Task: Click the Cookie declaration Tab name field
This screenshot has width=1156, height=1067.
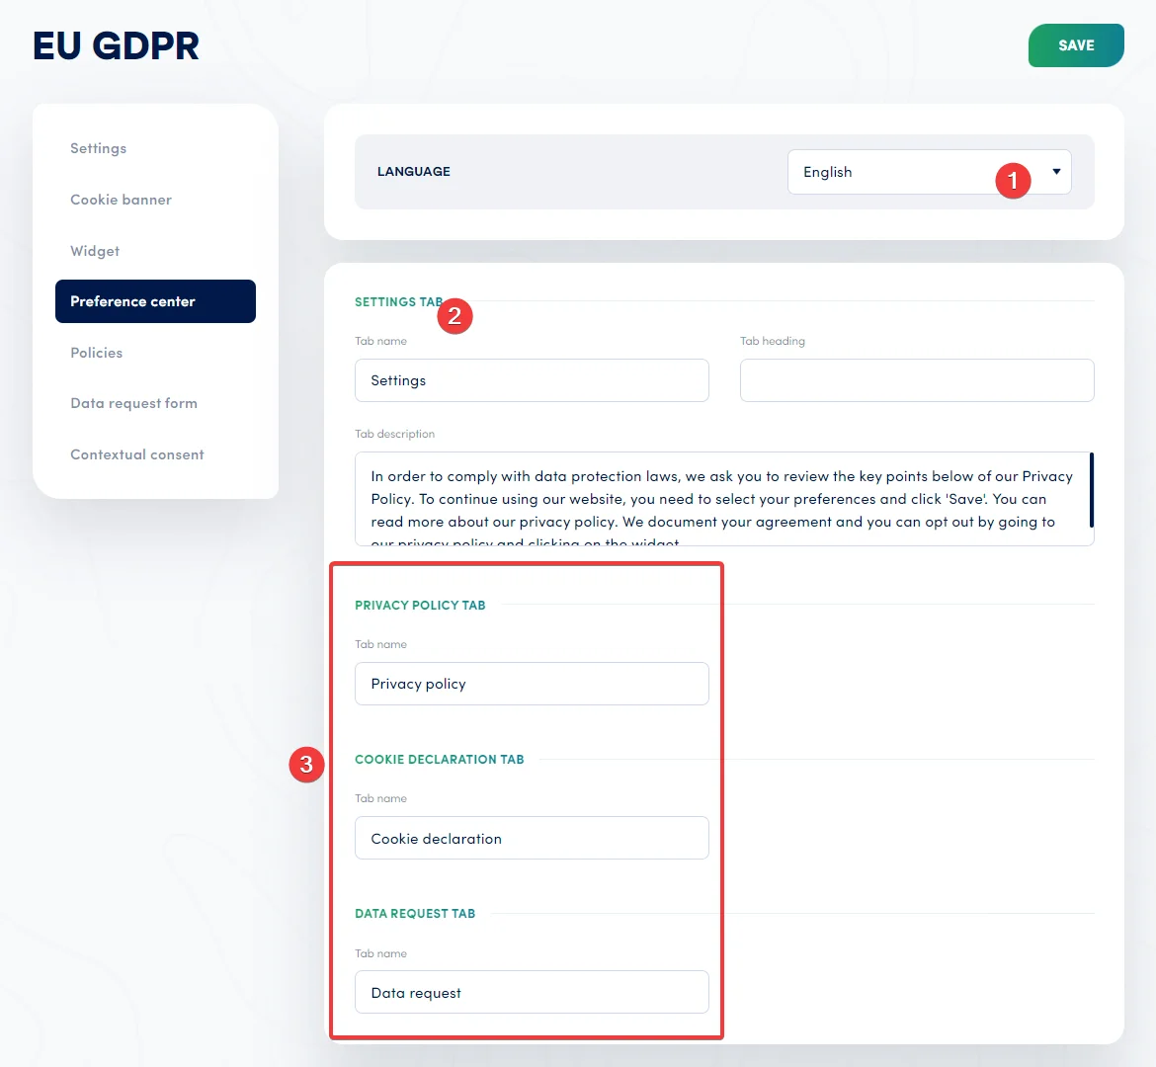Action: (x=532, y=838)
